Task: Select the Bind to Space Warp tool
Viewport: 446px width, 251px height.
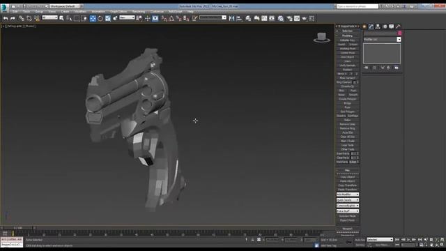Action: tap(37, 19)
